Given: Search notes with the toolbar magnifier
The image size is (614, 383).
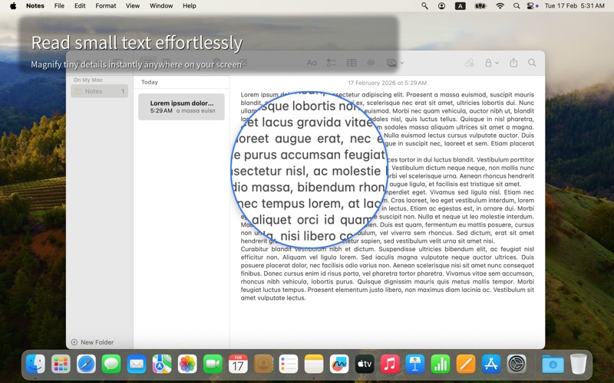Looking at the screenshot, I should point(532,63).
